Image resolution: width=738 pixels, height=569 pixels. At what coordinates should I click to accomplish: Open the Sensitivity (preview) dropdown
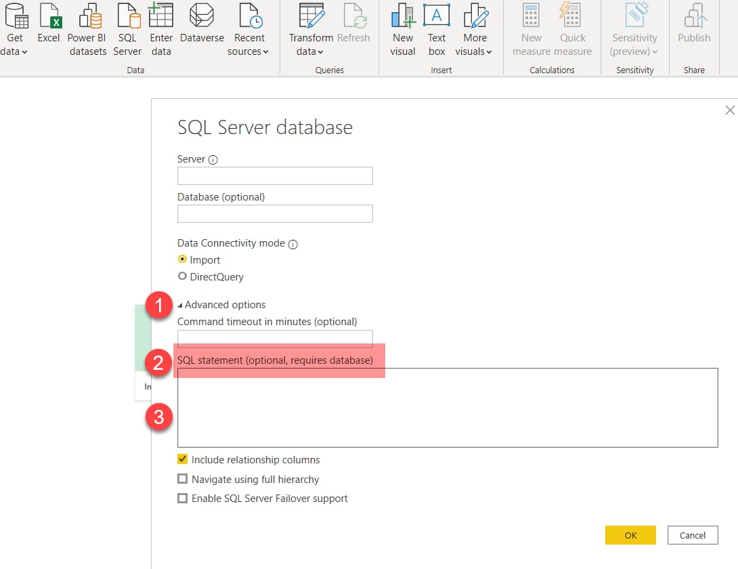point(634,29)
